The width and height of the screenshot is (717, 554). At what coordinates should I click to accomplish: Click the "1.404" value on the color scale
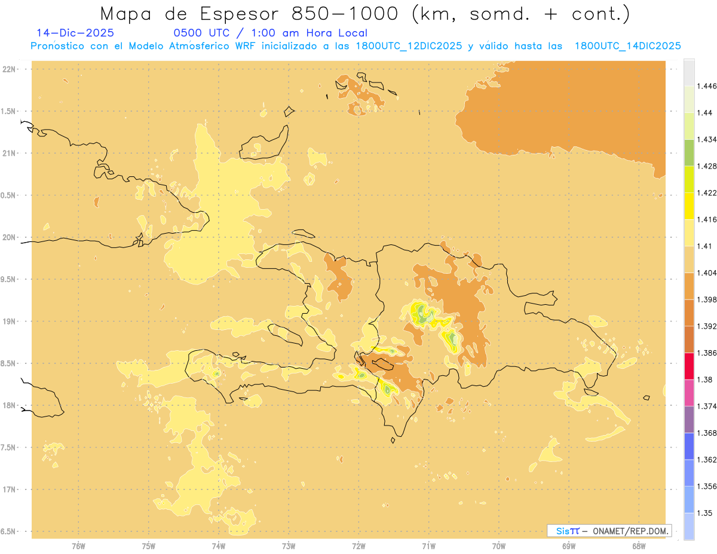(x=707, y=273)
